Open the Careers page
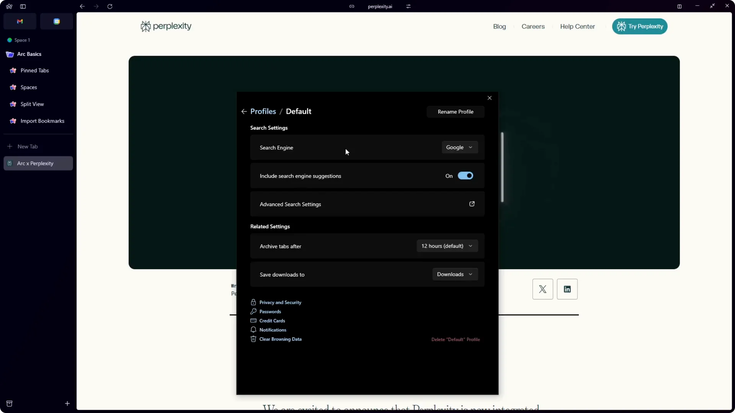Image resolution: width=735 pixels, height=413 pixels. [x=533, y=26]
